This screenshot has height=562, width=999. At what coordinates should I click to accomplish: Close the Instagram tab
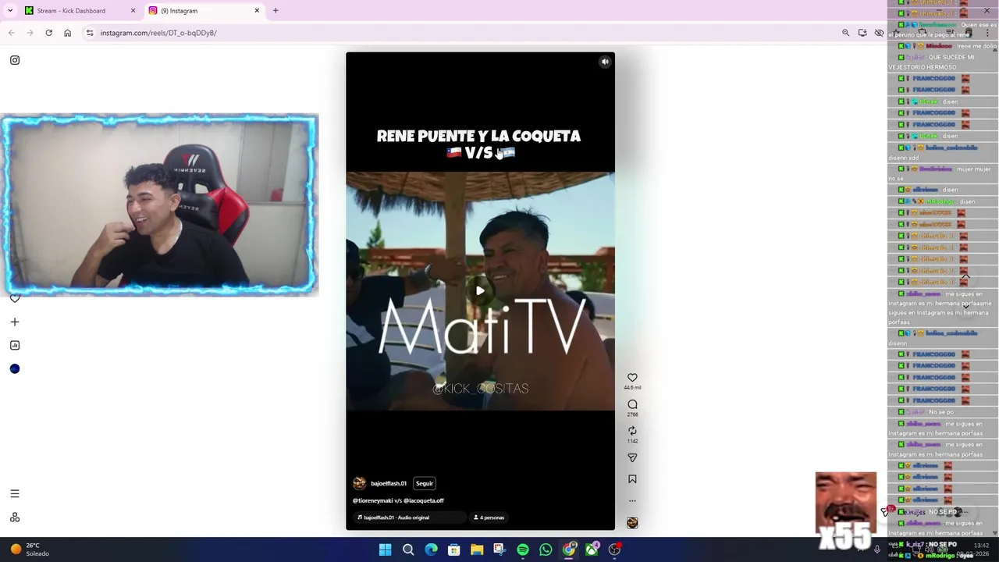(257, 11)
